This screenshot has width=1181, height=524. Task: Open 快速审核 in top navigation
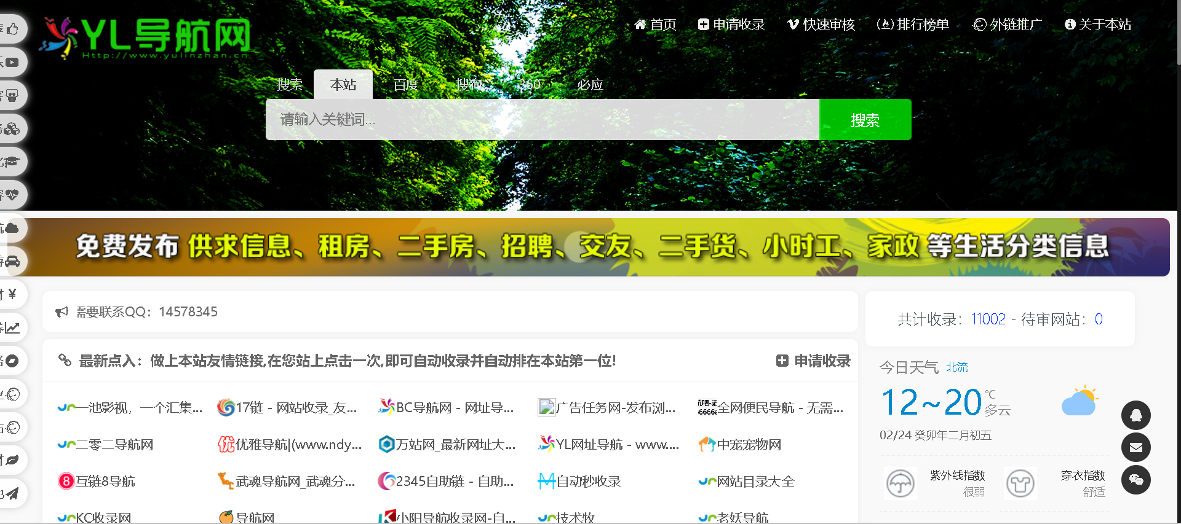[821, 25]
